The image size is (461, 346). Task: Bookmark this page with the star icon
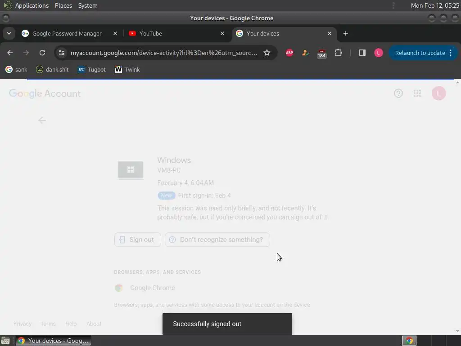267,53
